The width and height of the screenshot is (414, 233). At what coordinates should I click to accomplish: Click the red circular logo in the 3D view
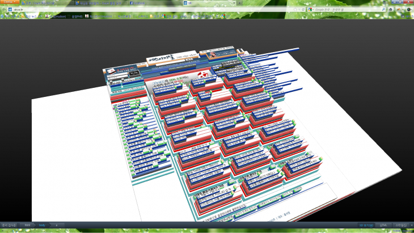[203, 74]
